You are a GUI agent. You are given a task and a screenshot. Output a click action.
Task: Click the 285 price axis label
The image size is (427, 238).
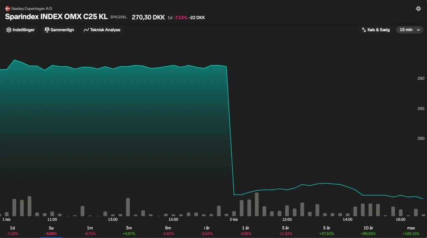(x=421, y=109)
